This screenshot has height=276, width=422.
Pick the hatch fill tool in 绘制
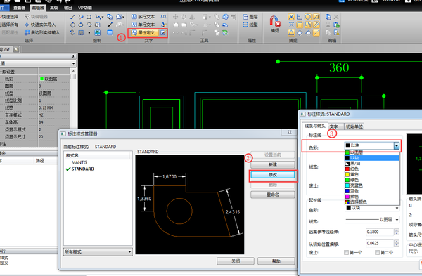(81, 33)
